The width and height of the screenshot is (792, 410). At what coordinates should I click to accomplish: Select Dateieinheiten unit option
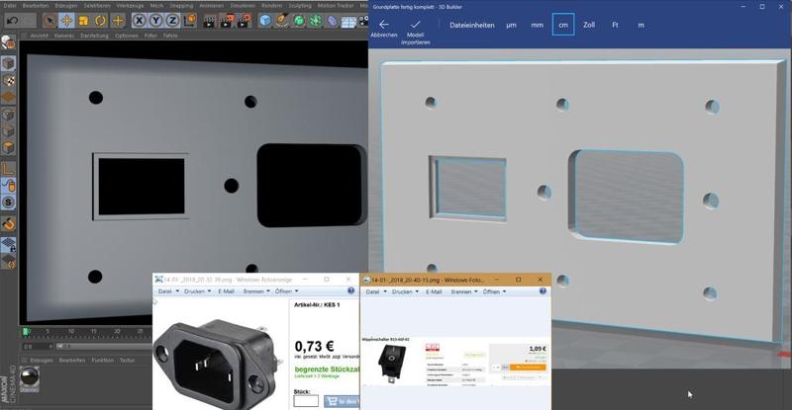click(x=472, y=25)
